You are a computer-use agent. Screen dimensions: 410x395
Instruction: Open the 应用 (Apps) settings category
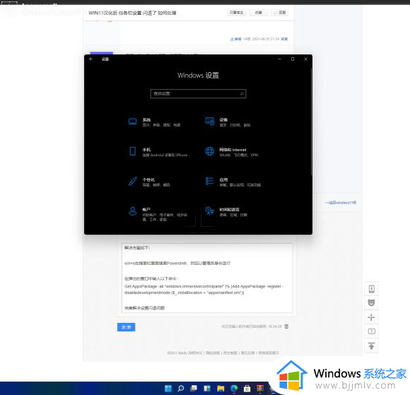coord(233,182)
